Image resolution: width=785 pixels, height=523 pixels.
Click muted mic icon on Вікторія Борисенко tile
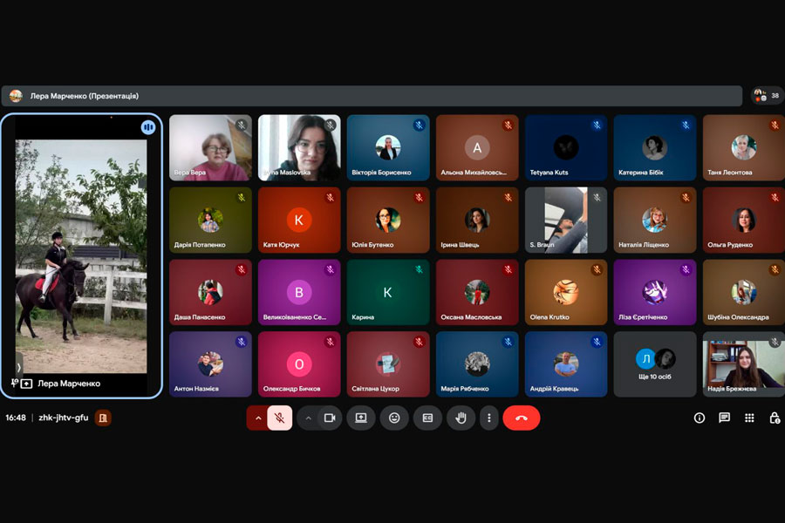coord(419,126)
